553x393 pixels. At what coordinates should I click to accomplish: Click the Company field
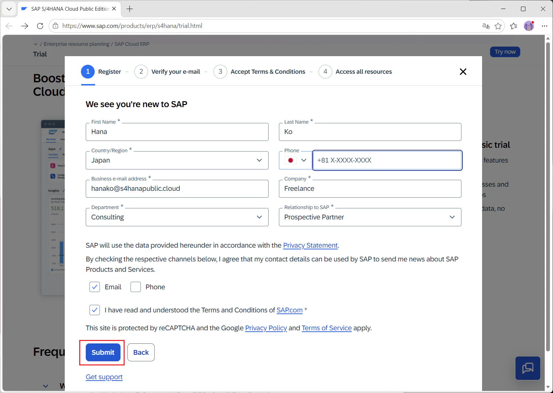pos(370,189)
